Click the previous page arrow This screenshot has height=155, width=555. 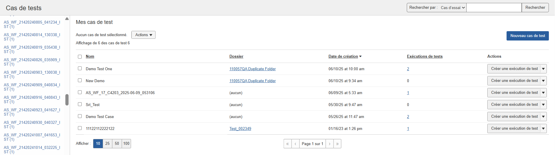(295, 144)
